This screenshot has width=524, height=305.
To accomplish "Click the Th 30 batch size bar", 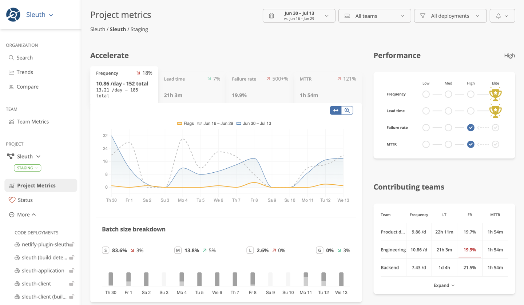I will tap(111, 279).
